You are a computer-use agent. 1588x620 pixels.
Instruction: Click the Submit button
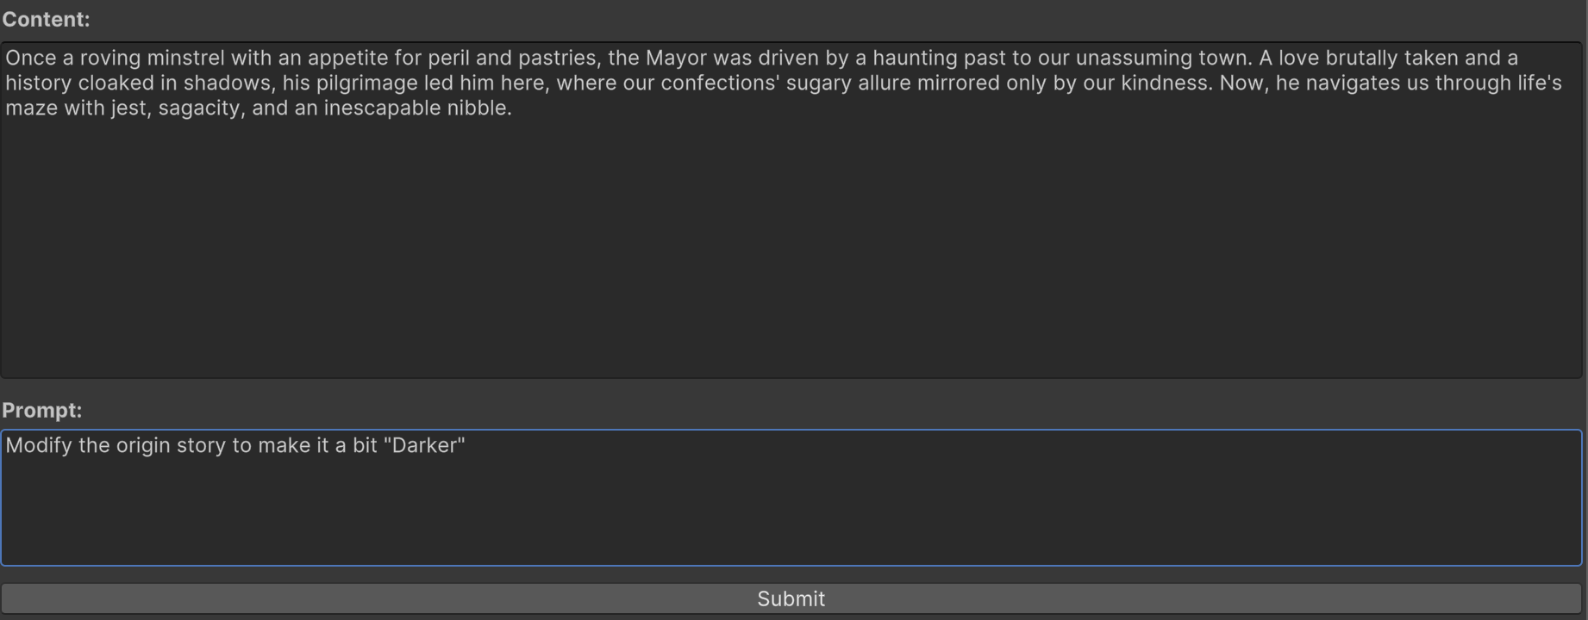pos(791,598)
